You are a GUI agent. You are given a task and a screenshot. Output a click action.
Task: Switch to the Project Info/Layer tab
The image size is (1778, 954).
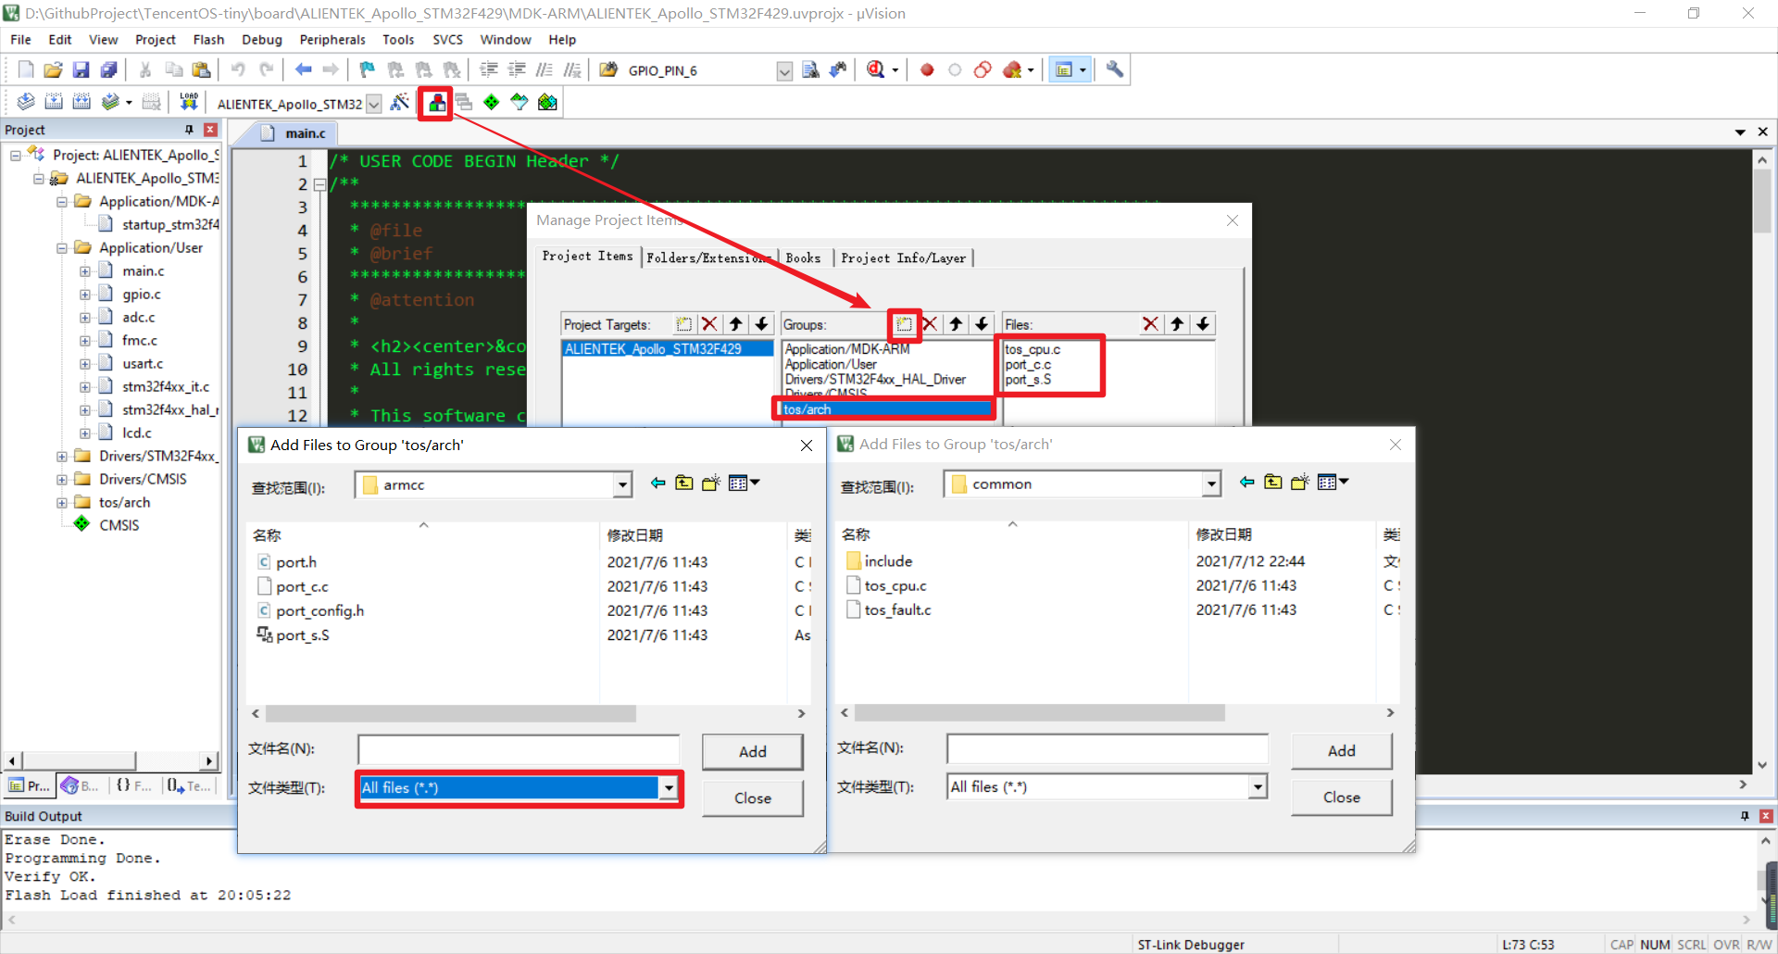pos(903,258)
